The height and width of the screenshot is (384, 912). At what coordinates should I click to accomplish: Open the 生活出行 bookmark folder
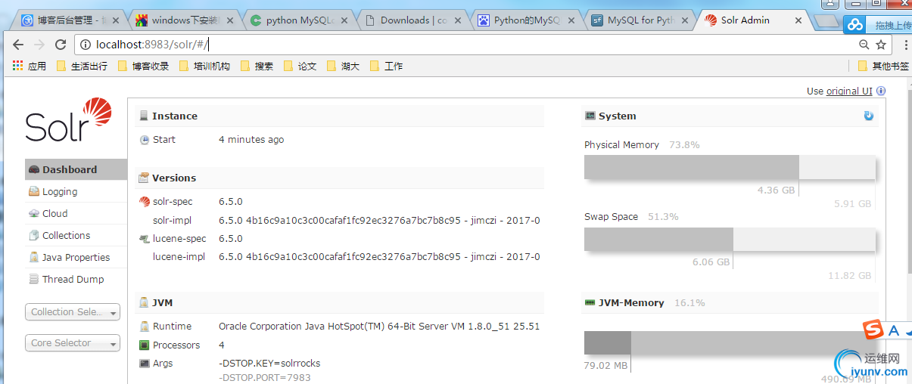click(82, 67)
